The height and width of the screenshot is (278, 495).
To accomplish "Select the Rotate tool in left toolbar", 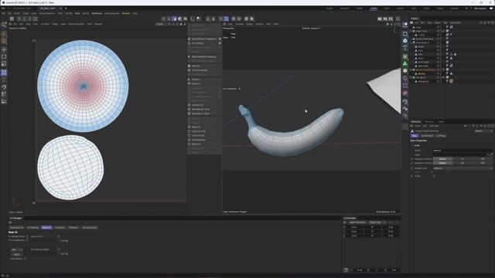I will 4,56.
